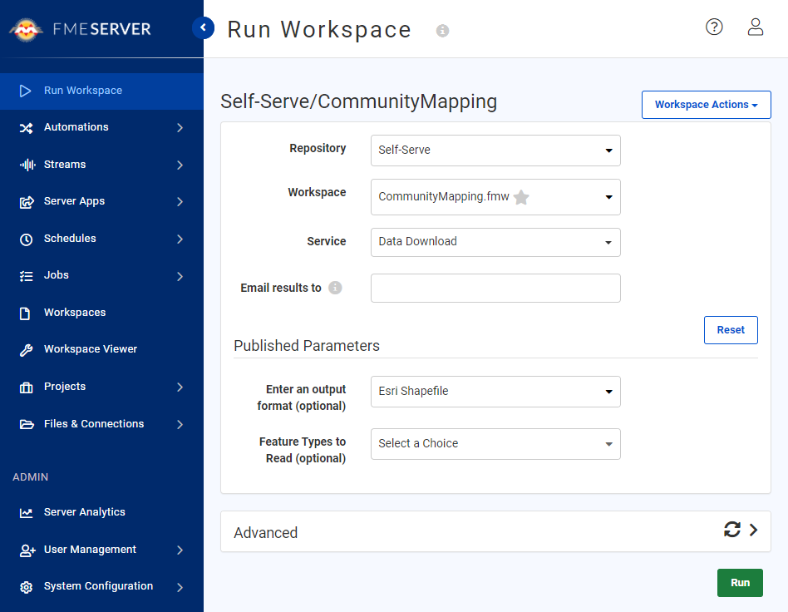Open the Feature Types to Read dropdown

pos(495,444)
